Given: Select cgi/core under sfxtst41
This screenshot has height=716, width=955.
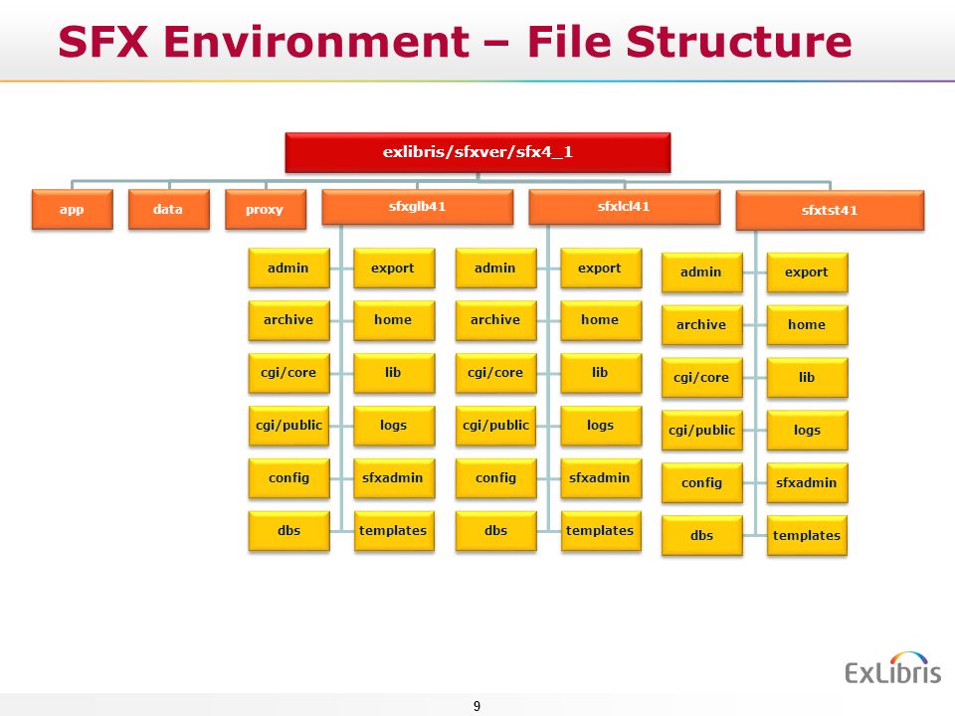Looking at the screenshot, I should coord(702,378).
